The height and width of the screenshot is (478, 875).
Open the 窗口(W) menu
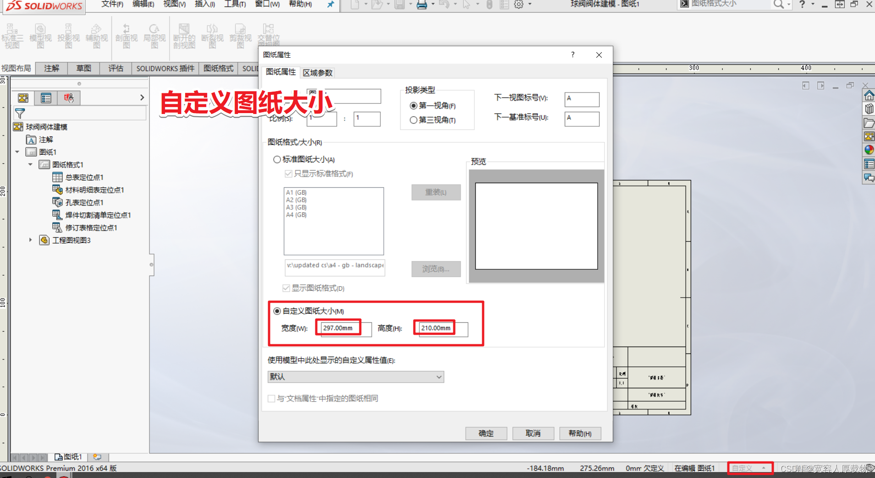[268, 4]
